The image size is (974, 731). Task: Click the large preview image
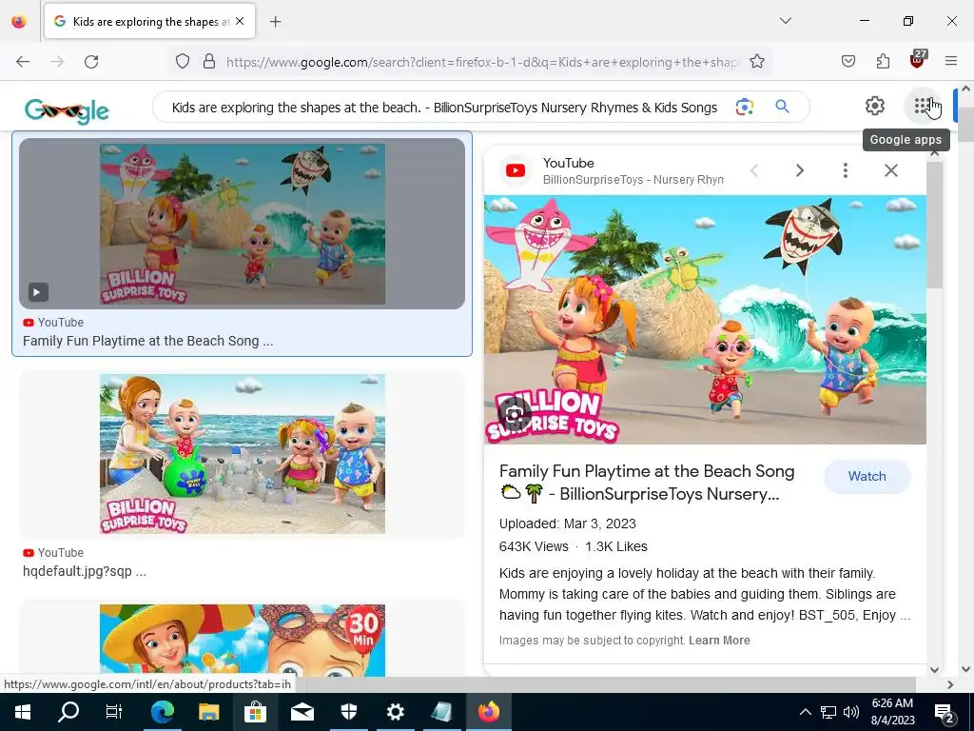pyautogui.click(x=705, y=320)
